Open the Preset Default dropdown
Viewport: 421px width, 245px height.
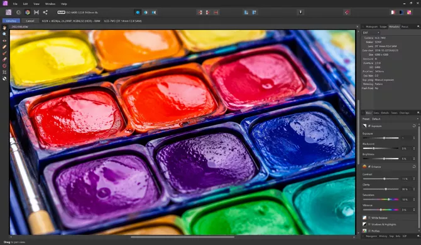[395, 119]
